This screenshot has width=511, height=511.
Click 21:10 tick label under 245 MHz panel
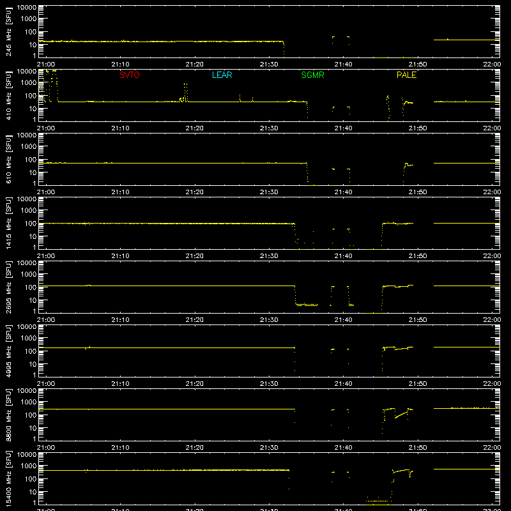tap(120, 65)
